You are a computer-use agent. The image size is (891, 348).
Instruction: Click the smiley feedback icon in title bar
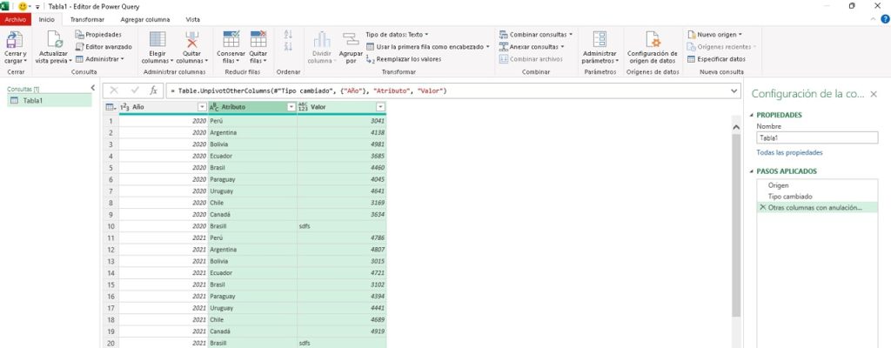22,6
